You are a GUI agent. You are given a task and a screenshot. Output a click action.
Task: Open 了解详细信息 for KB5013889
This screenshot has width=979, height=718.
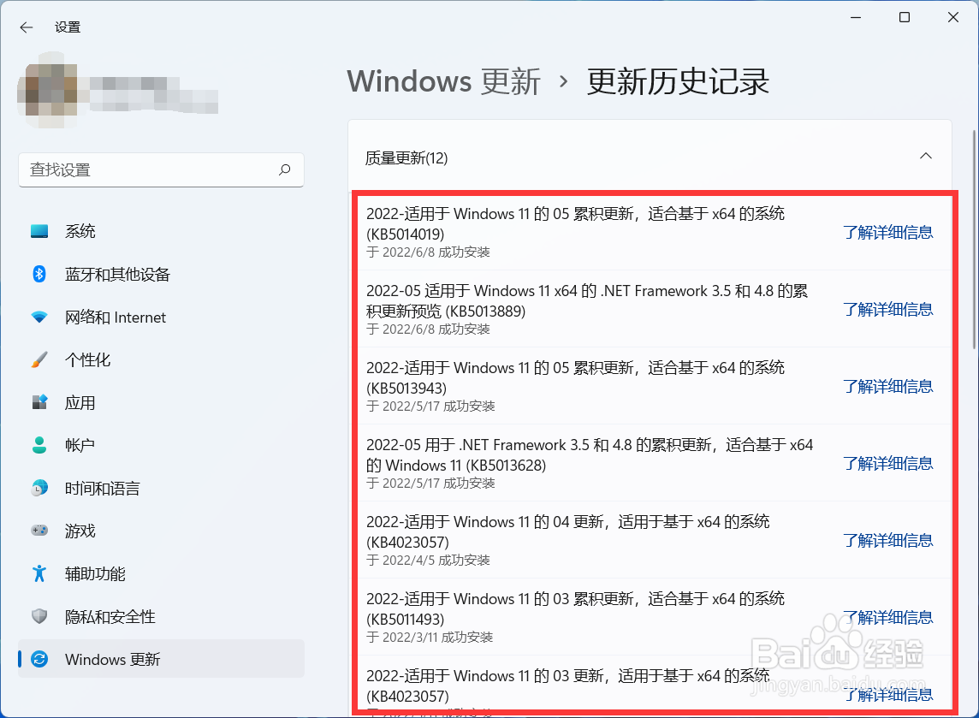pyautogui.click(x=887, y=309)
